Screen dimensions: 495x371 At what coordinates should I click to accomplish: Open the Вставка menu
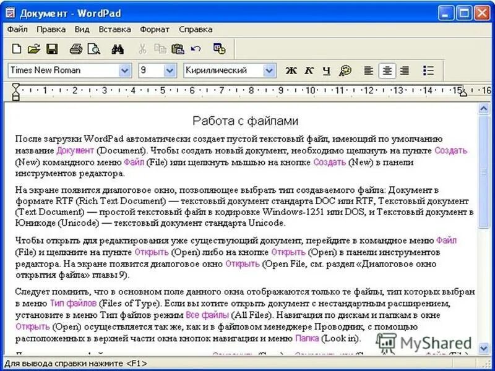coord(114,29)
